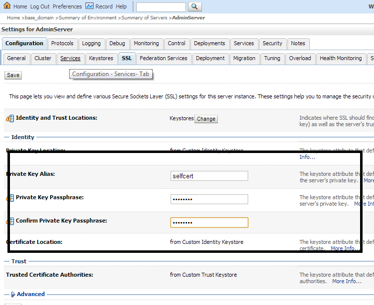The height and width of the screenshot is (305, 374).
Task: Click the search magnifier button
Action: (x=194, y=6)
